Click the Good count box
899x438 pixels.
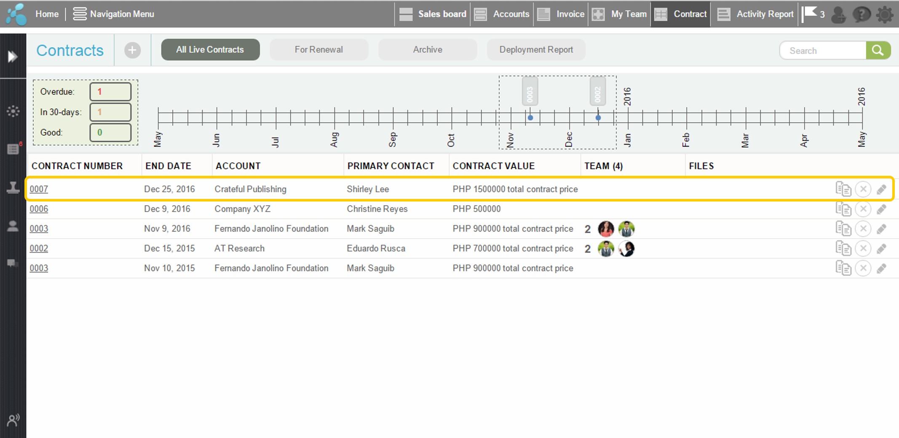110,132
